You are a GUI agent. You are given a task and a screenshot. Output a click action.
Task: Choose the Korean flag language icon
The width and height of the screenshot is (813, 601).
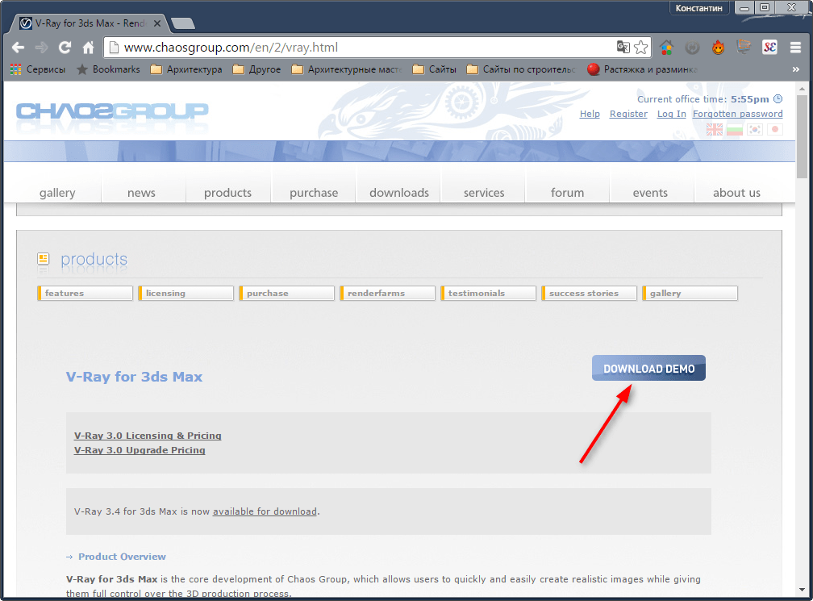[x=755, y=129]
